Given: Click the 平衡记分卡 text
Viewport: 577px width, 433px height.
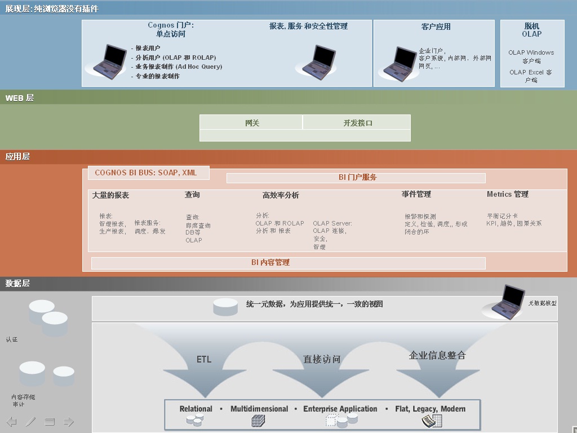Looking at the screenshot, I should pyautogui.click(x=502, y=216).
